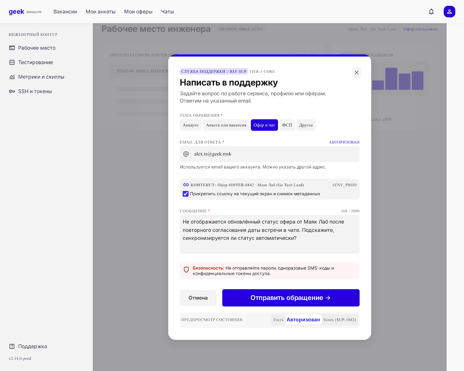Open SSH и токены in sidebar
Screen dimensions: 464x371
pos(35,91)
